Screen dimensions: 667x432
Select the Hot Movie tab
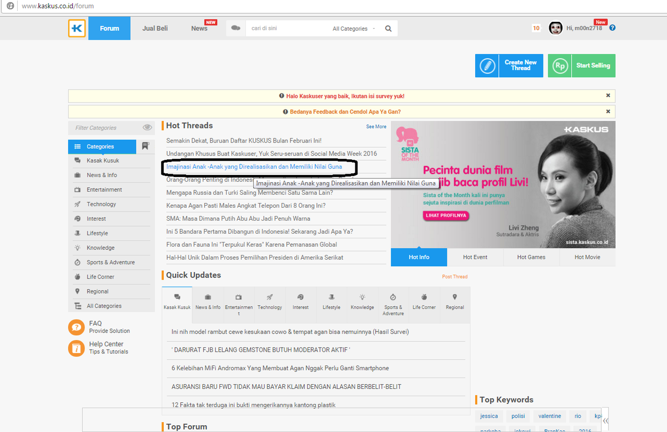[x=587, y=257]
